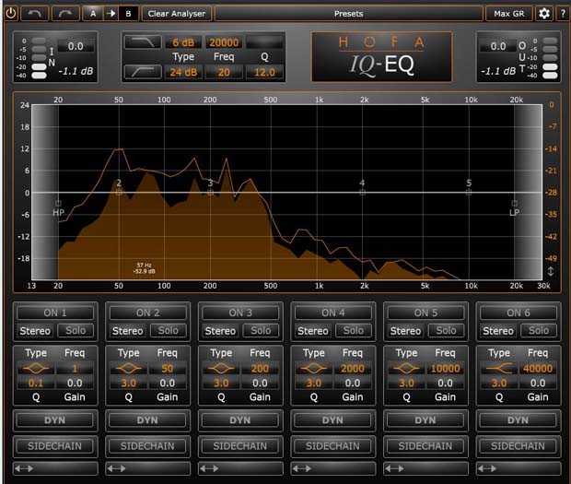Viewport: 571px width, 484px height.
Task: Change band 5 bell type icon
Action: tap(406, 369)
